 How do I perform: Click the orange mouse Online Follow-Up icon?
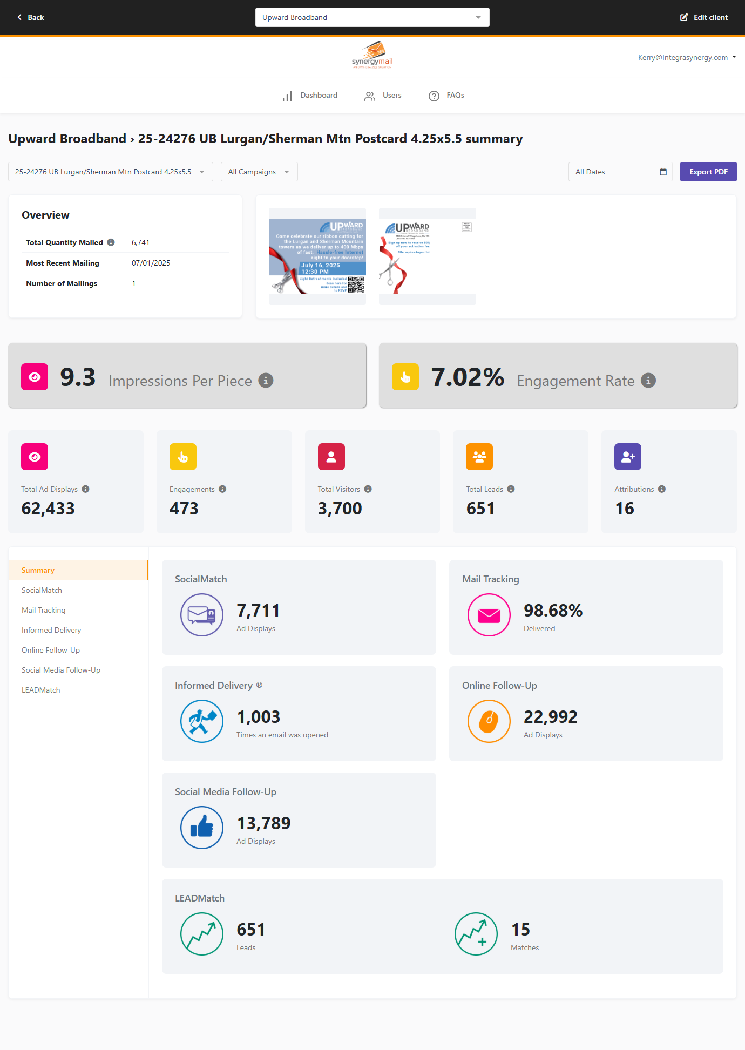489,721
